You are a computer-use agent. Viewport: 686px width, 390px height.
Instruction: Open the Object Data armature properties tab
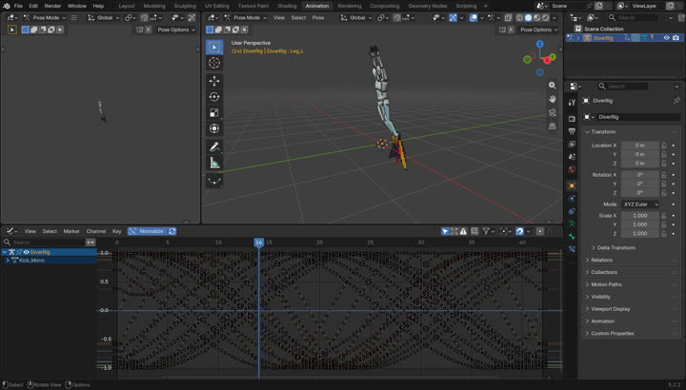tap(572, 224)
